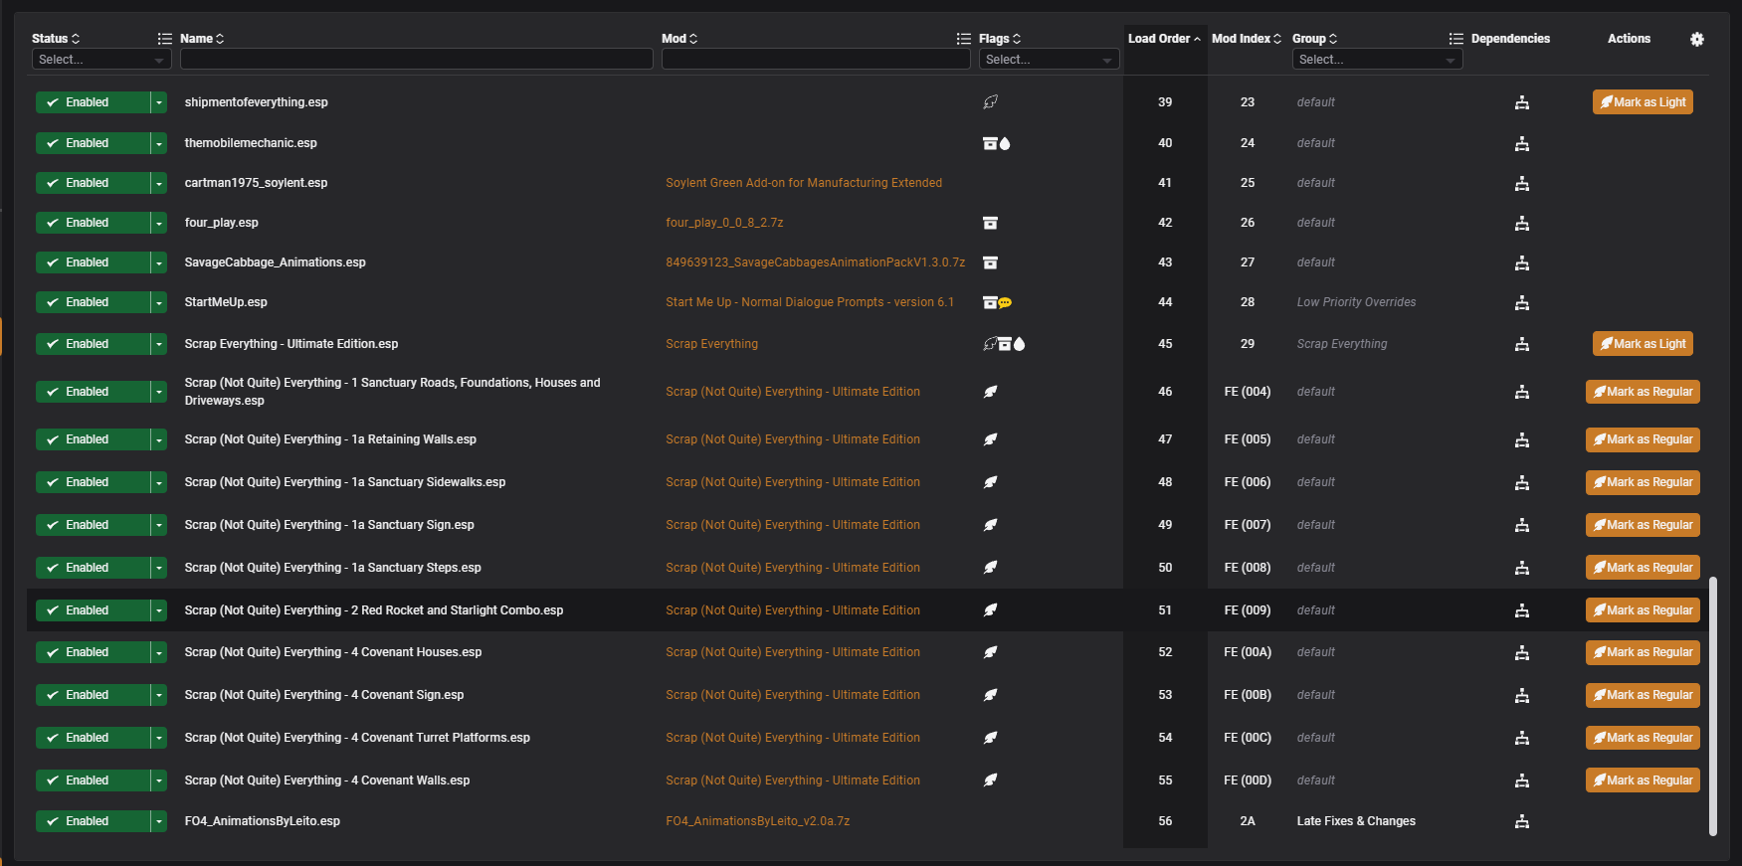The width and height of the screenshot is (1742, 866).
Task: Expand status dropdown arrow for 4 Covenant Walls.esp
Action: click(x=159, y=780)
